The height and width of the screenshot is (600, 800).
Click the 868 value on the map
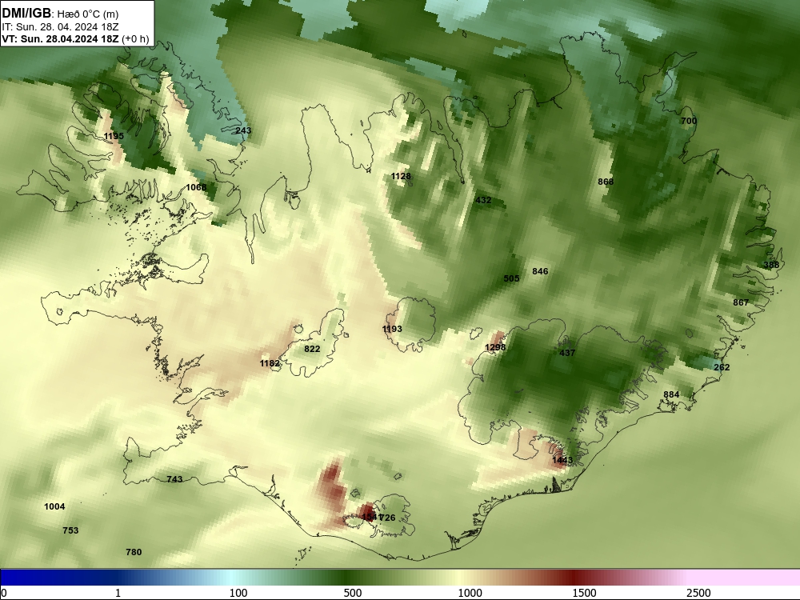click(606, 182)
